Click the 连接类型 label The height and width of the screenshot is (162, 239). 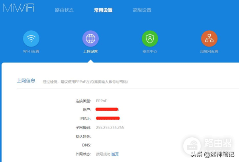coord(84,101)
